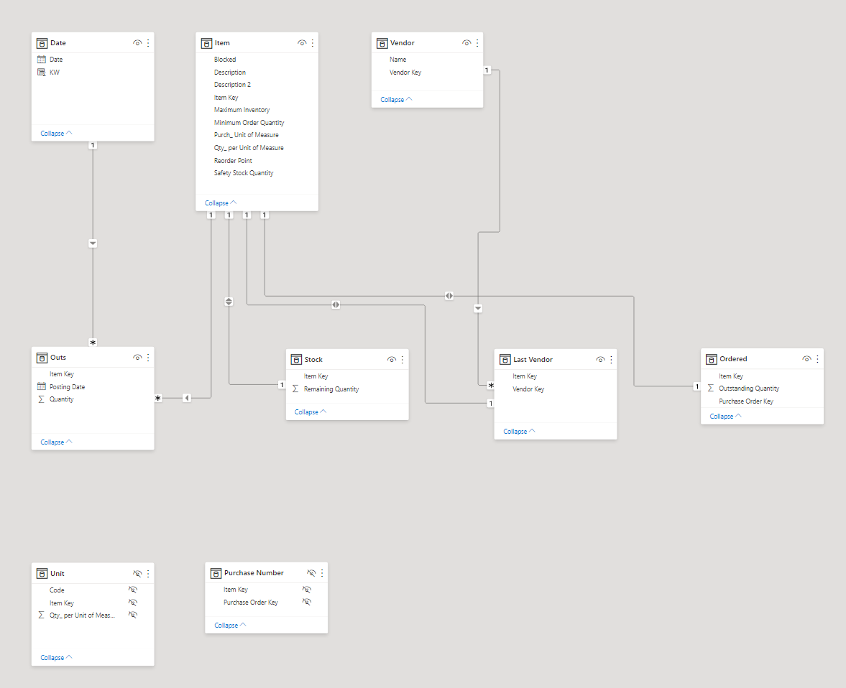This screenshot has height=688, width=846.
Task: Open more options for Purchase Number table
Action: pos(322,573)
